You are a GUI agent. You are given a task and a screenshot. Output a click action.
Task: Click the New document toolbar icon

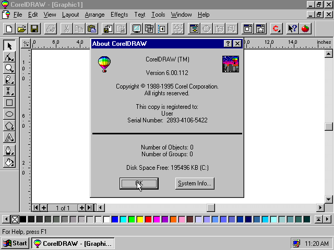coord(9,29)
